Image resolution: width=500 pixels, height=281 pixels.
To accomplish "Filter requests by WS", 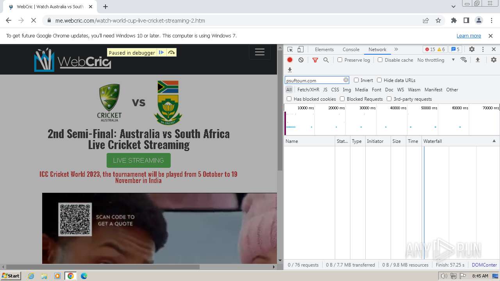I will tap(400, 89).
